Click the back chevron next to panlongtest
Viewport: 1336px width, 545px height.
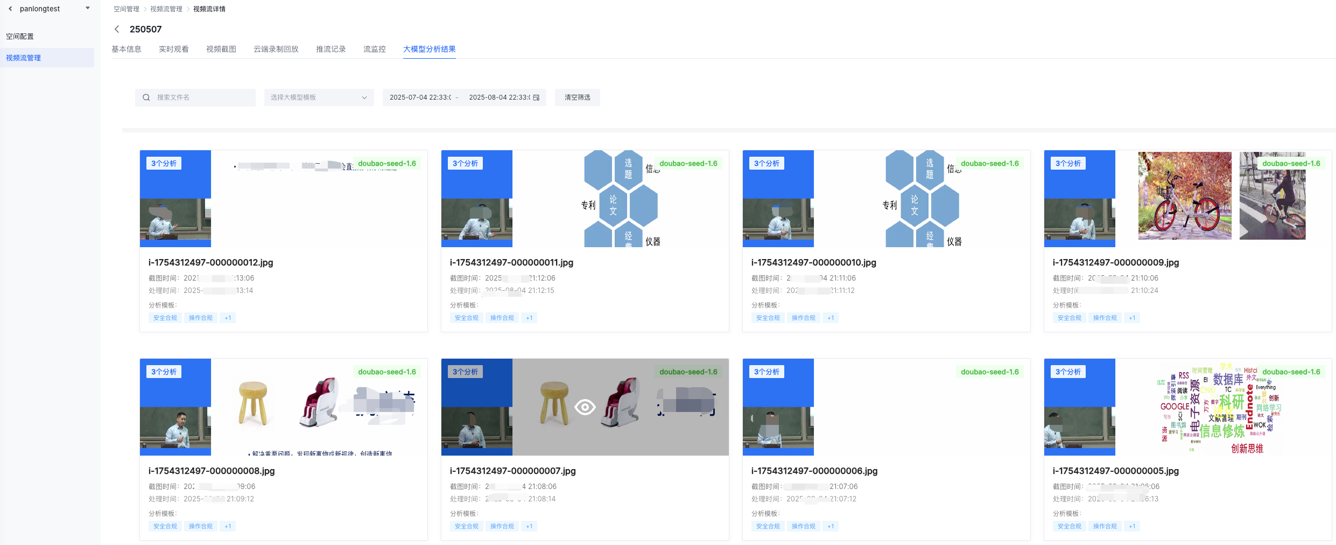10,9
